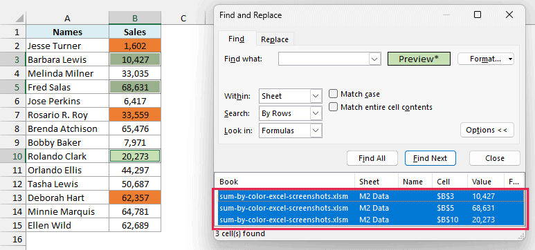The image size is (535, 250).
Task: Click the Fred Salas cell
Action: pos(68,87)
